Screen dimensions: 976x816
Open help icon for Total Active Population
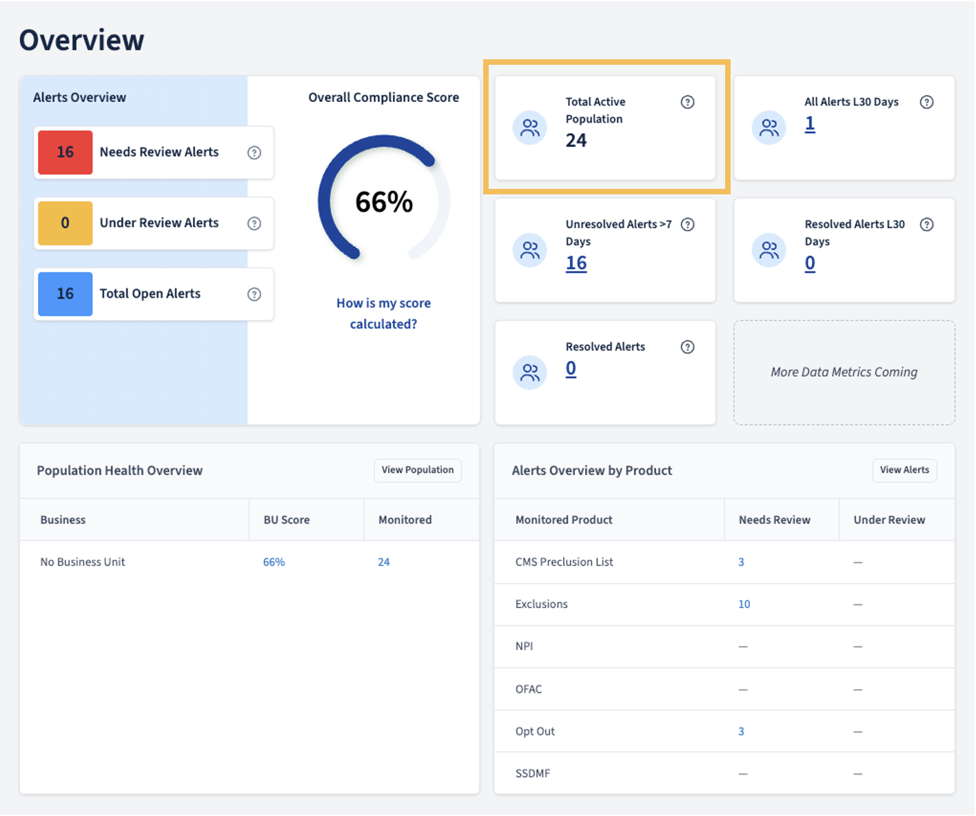click(x=687, y=102)
